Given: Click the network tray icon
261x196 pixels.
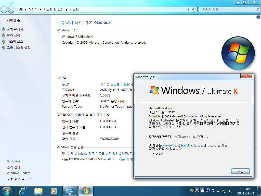Looking at the screenshot, I should 224,191.
